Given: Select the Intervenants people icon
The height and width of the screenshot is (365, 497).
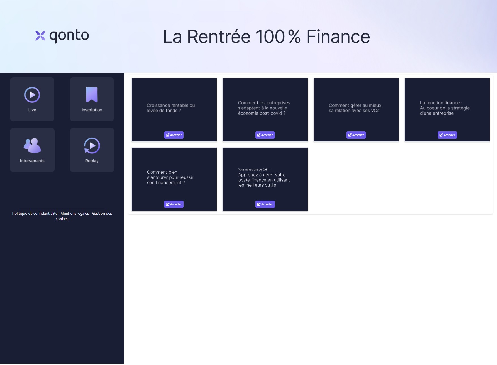Looking at the screenshot, I should coord(32,146).
